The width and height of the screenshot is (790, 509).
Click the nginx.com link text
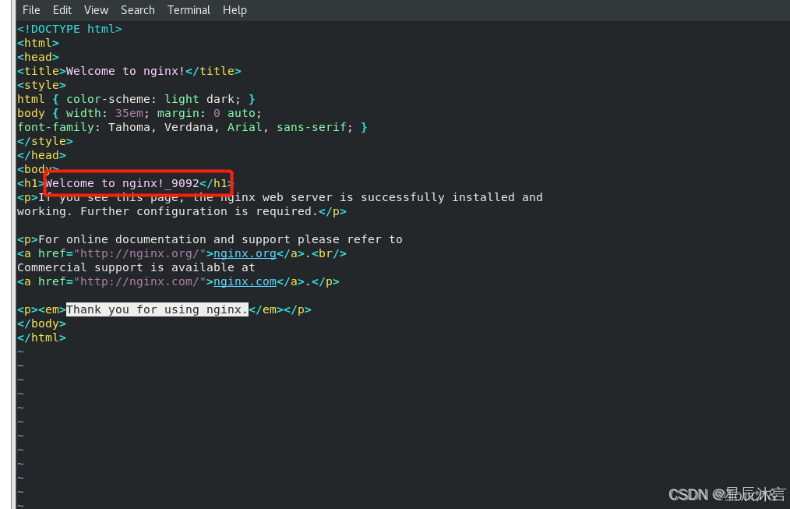245,281
